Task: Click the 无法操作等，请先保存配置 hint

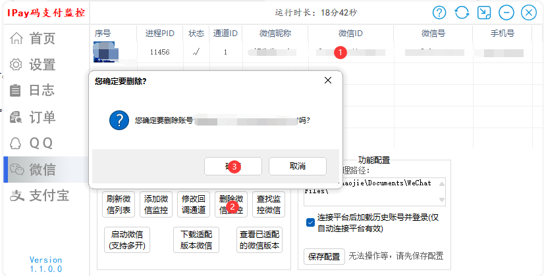Action: (x=396, y=256)
